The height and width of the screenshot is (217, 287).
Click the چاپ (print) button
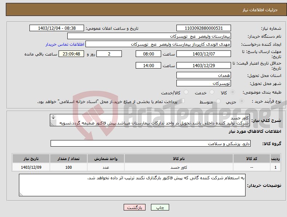160,207
